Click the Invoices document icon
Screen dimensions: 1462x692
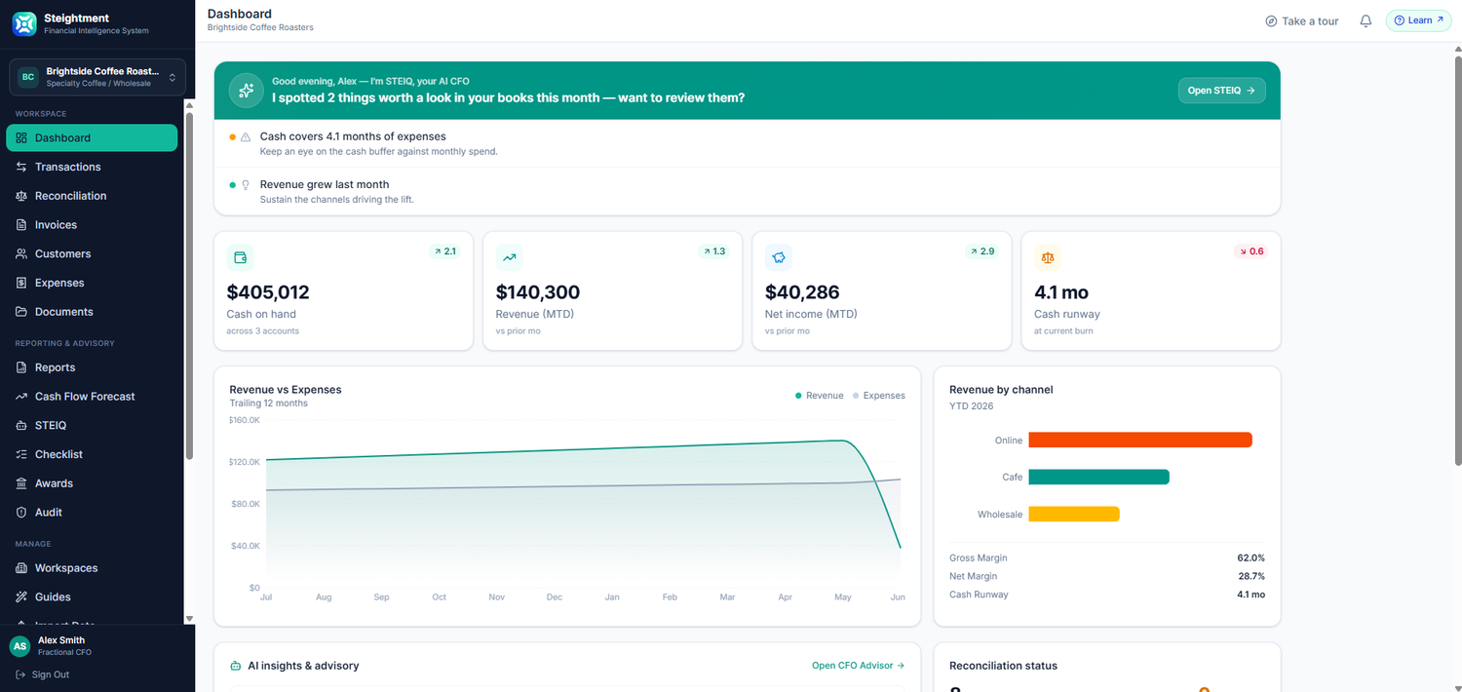[21, 225]
